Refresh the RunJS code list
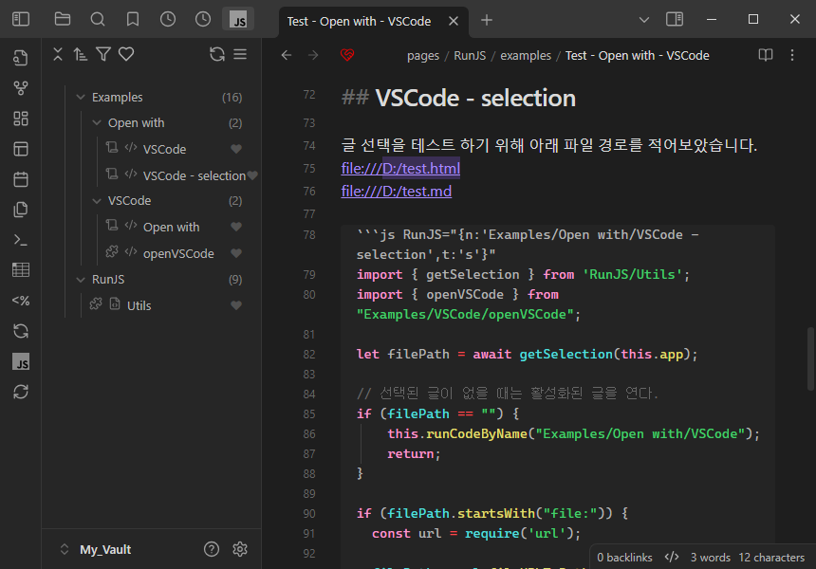The image size is (816, 569). pos(217,54)
